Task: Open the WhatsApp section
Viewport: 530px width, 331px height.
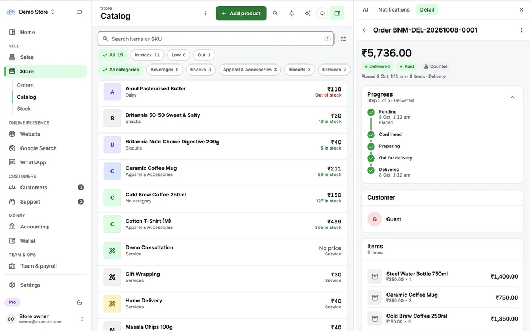Action: (x=46, y=162)
